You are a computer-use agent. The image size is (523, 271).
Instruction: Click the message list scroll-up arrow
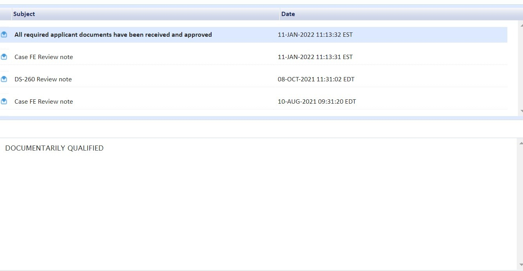(x=521, y=25)
